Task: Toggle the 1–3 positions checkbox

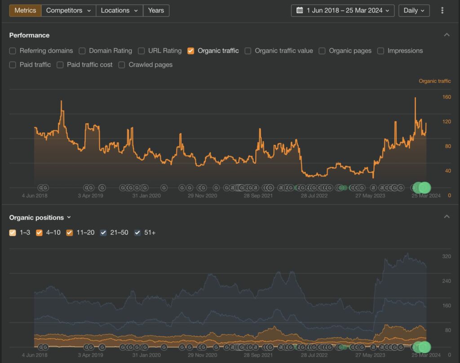Action: click(13, 233)
